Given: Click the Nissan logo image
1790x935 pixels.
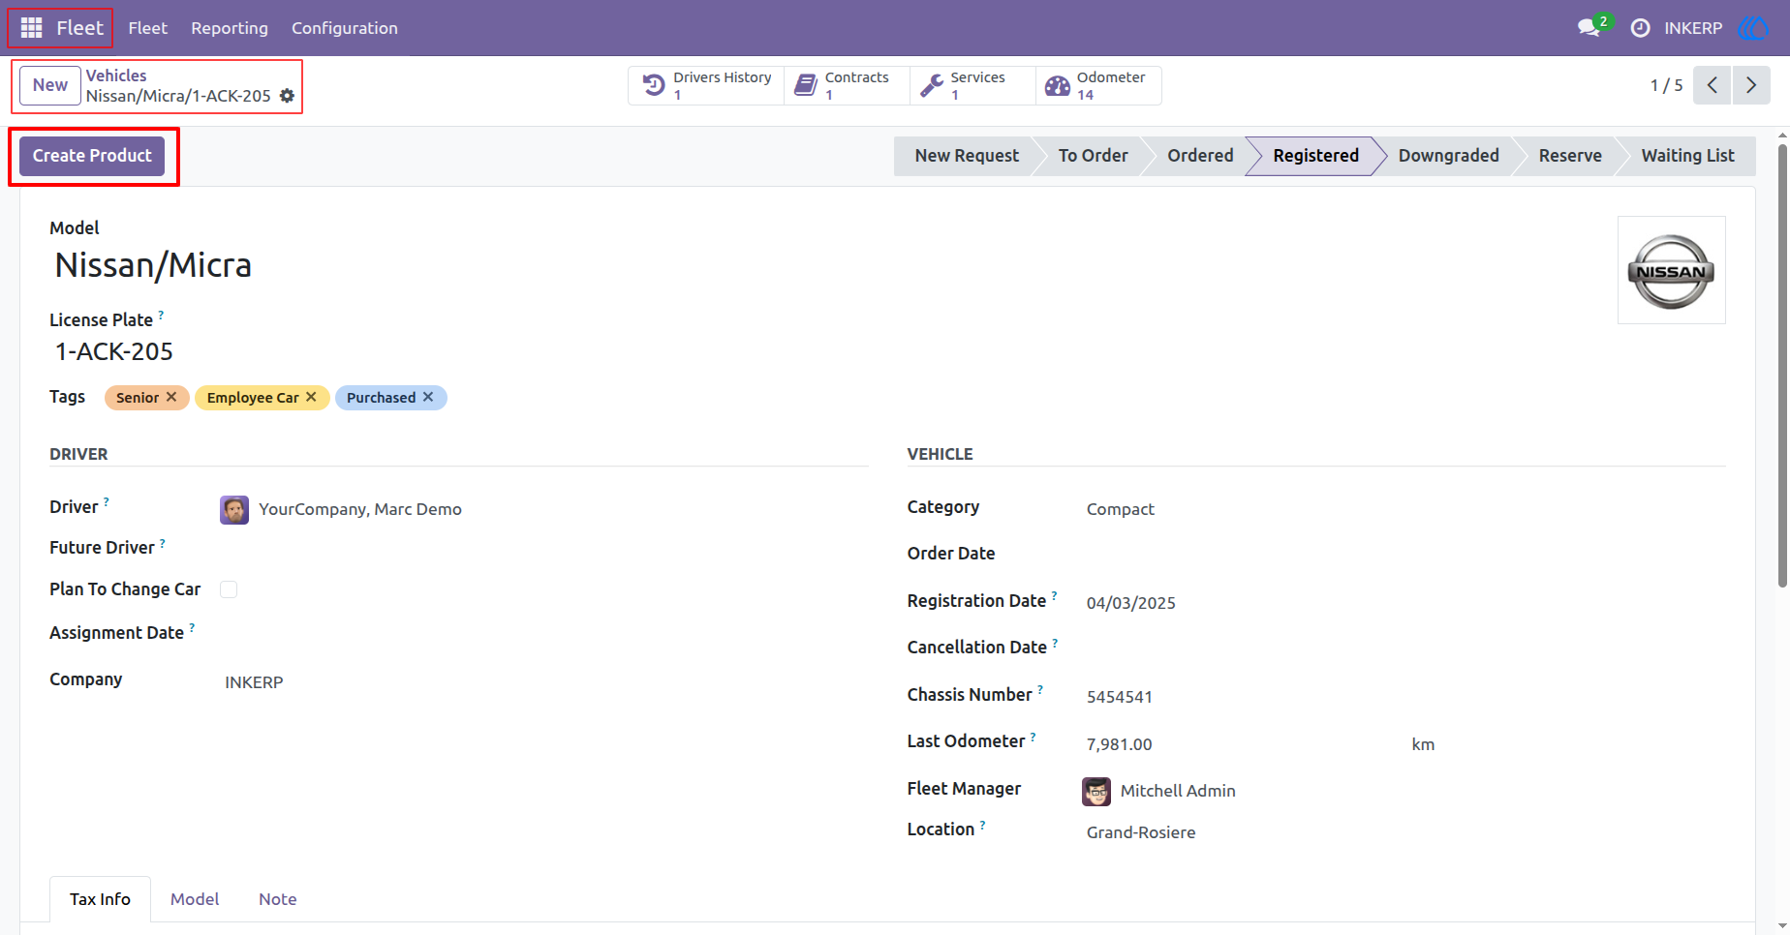Looking at the screenshot, I should click(x=1671, y=270).
